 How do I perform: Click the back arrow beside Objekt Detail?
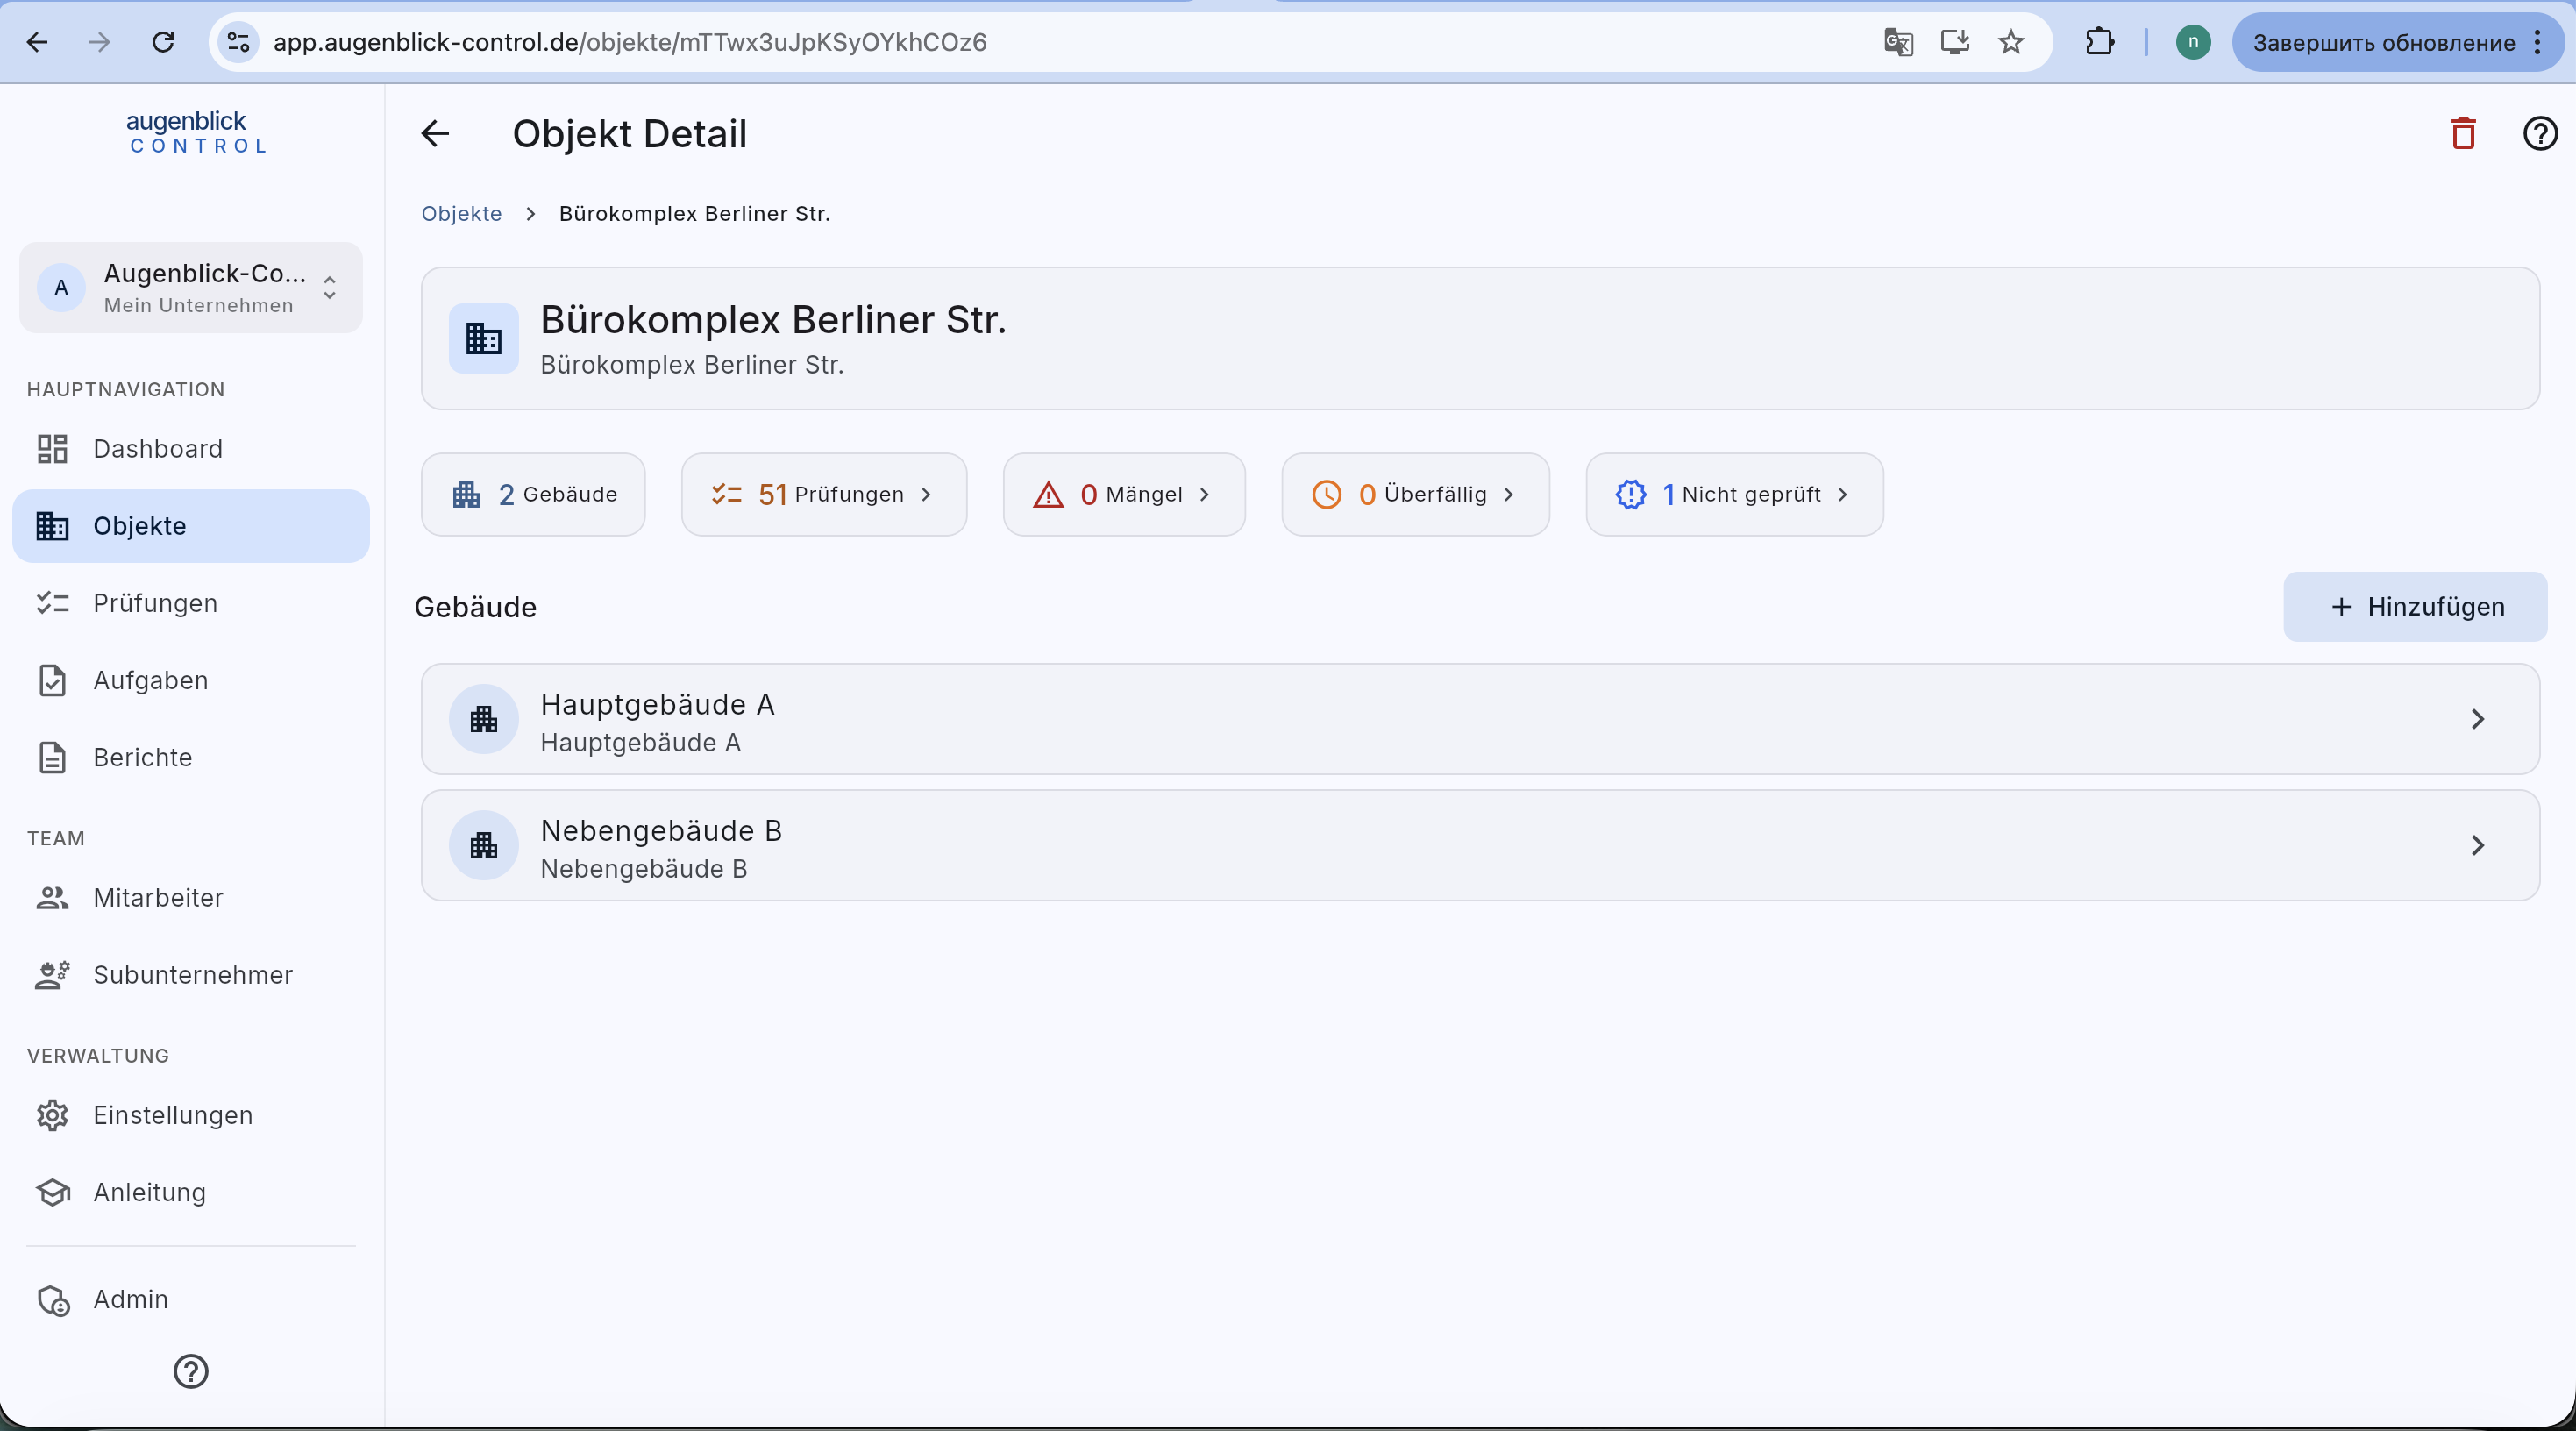[x=435, y=133]
